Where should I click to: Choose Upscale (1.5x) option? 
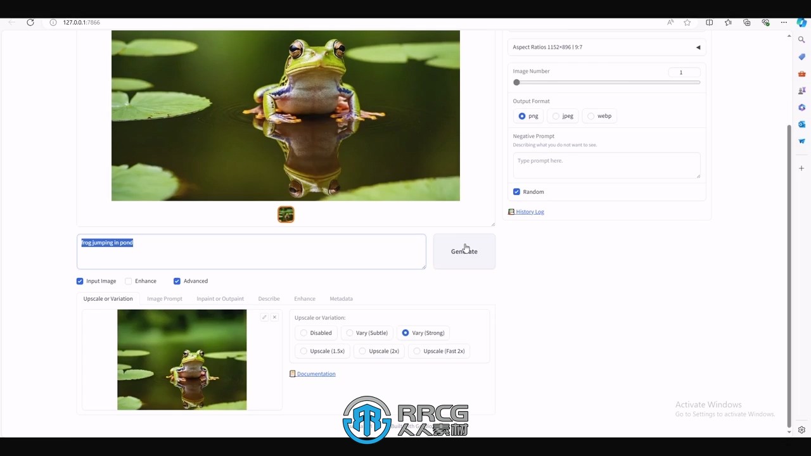pos(322,351)
